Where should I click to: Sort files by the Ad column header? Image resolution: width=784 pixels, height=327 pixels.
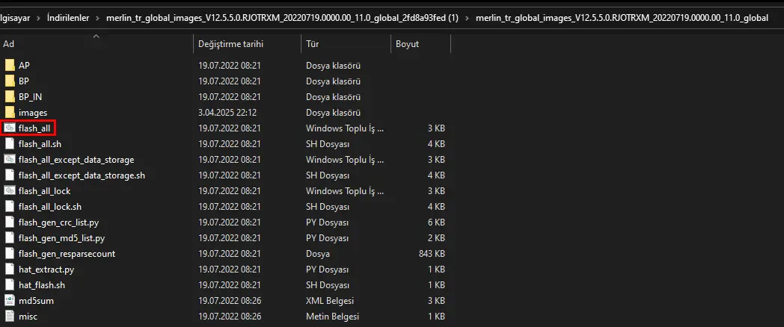(97, 44)
